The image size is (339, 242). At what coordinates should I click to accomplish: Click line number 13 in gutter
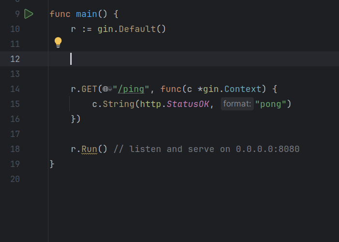(x=15, y=74)
